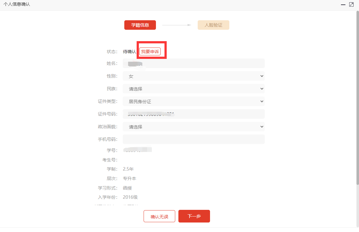Switch to the 人脸验证 step
This screenshot has height=232, width=359.
[x=213, y=25]
